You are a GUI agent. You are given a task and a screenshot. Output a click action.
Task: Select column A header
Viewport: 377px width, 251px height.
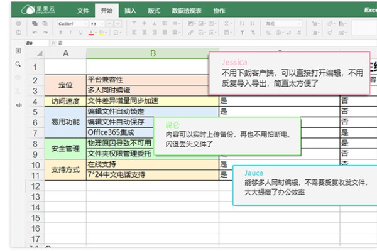pos(65,53)
